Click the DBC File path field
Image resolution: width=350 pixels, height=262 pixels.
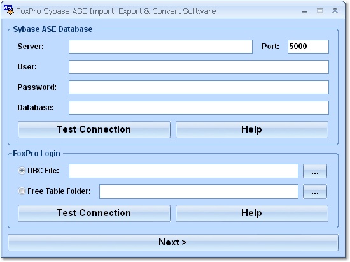pos(183,171)
